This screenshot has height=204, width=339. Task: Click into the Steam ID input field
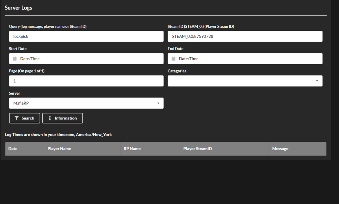(x=245, y=36)
